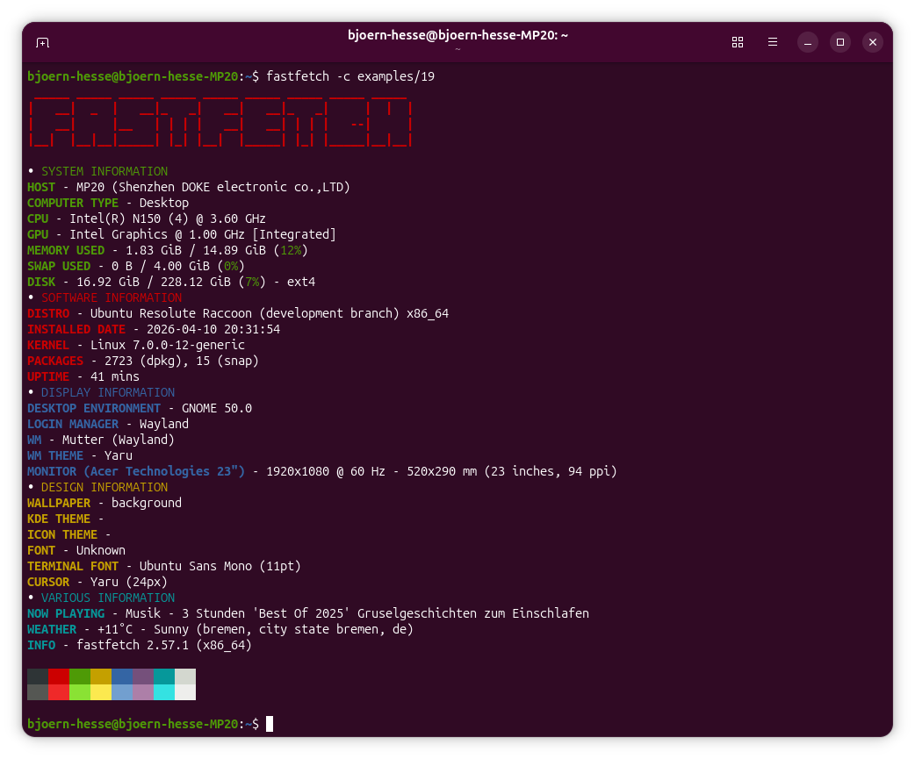Viewport: 915px width, 759px height.
Task: Open a new terminal tab
Action: point(43,42)
